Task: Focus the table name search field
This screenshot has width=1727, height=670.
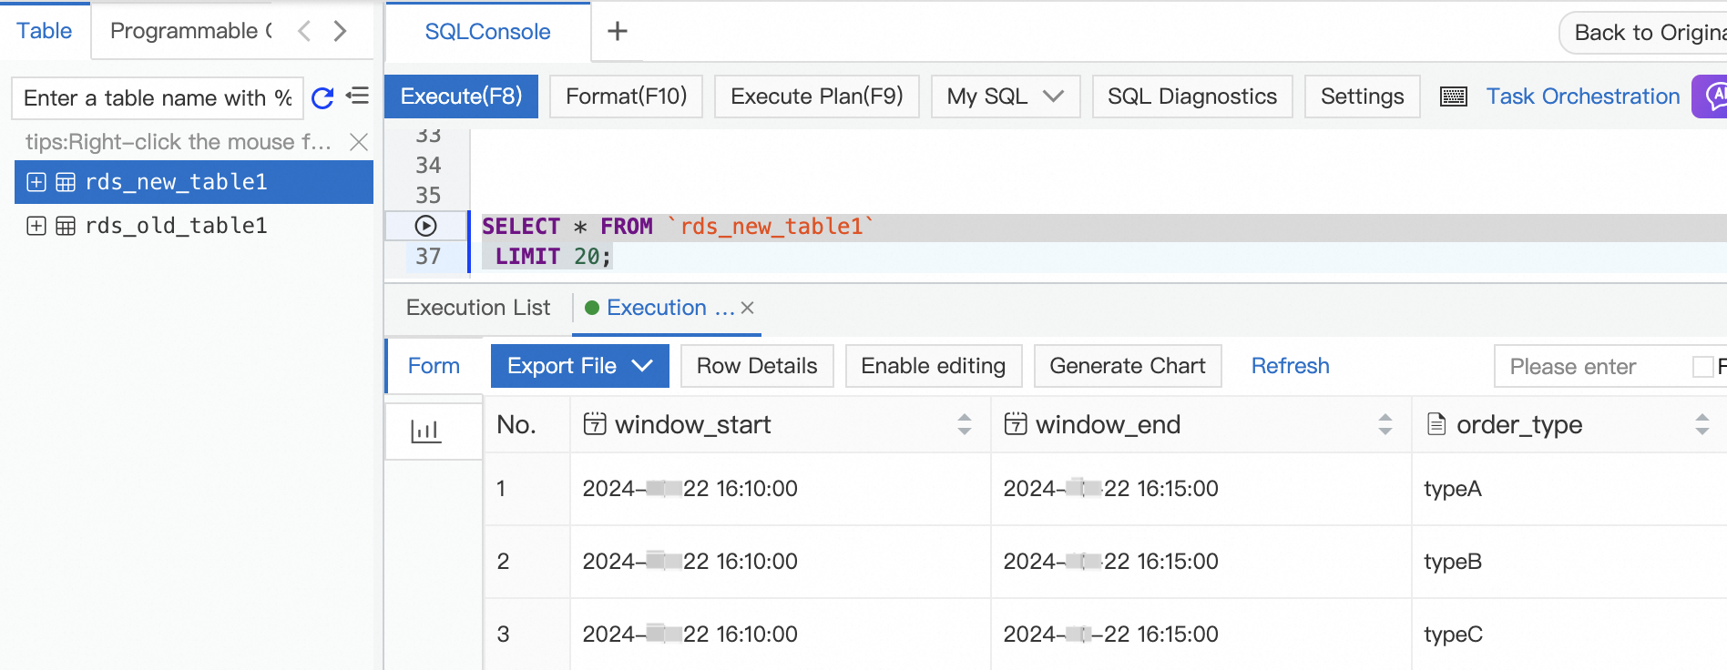Action: click(x=157, y=97)
